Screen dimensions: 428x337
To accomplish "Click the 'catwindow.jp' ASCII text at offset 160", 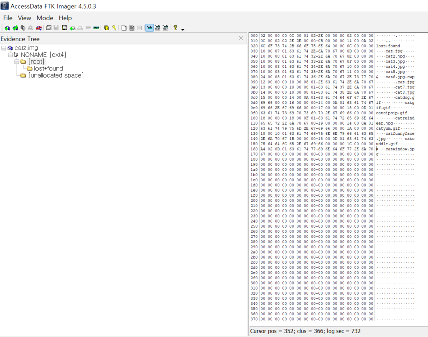I will pyautogui.click(x=400, y=149).
